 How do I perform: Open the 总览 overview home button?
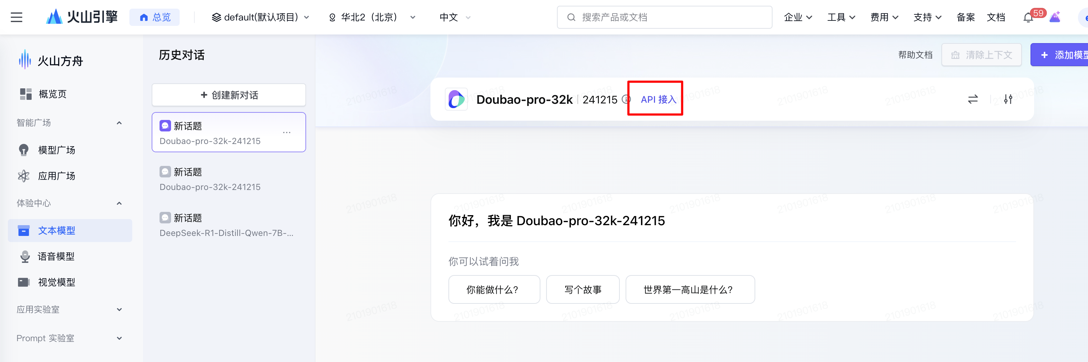tap(155, 17)
